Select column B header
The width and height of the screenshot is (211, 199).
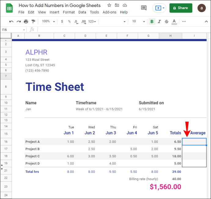pyautogui.click(x=39, y=36)
